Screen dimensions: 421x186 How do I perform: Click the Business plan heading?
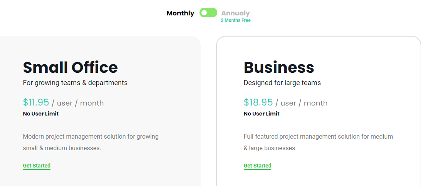tap(279, 67)
